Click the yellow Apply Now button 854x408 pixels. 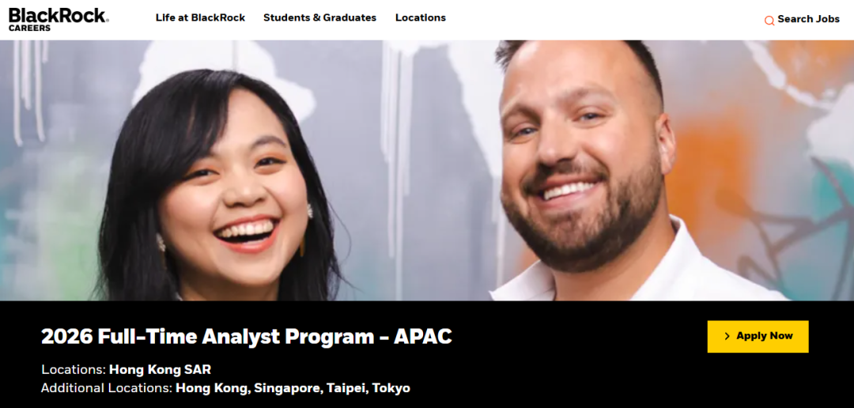coord(758,336)
